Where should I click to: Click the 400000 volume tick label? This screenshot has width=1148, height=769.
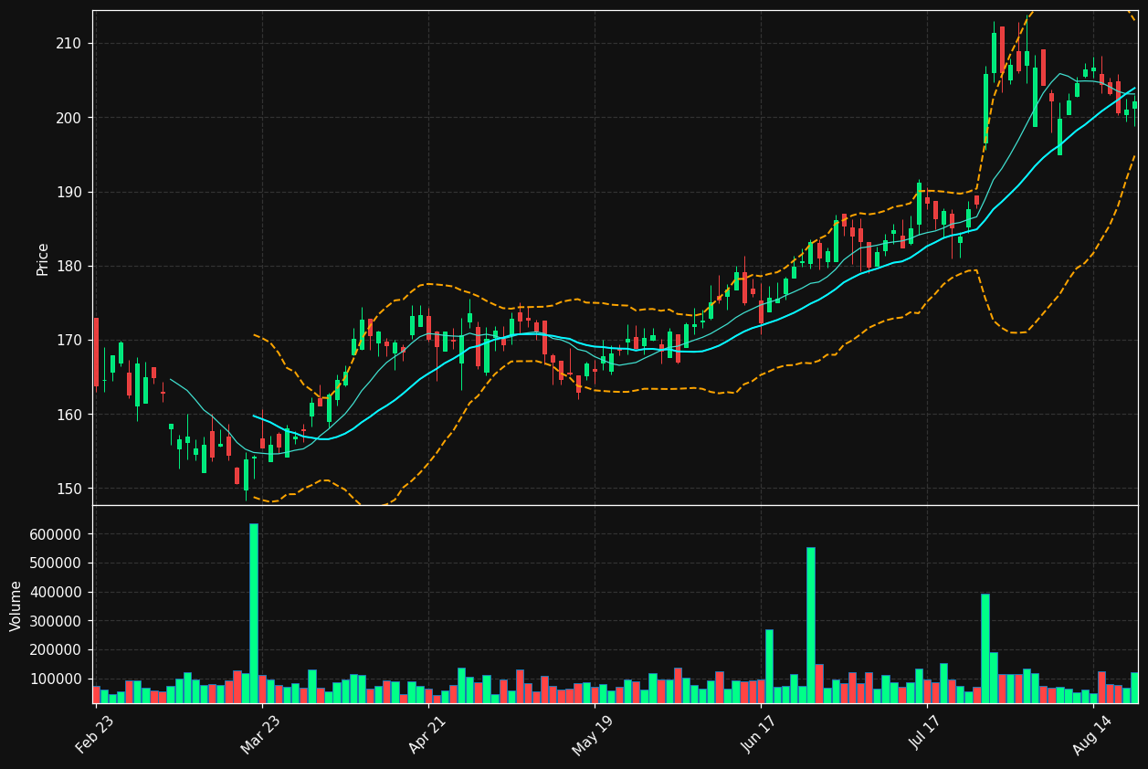[58, 593]
